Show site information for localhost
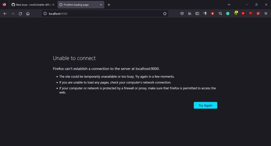 click(45, 13)
